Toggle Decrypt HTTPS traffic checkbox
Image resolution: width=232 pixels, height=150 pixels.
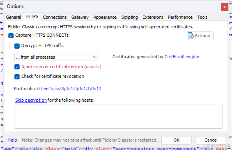tap(17, 46)
